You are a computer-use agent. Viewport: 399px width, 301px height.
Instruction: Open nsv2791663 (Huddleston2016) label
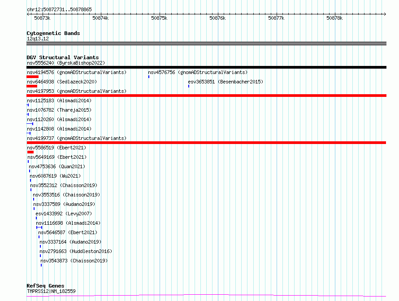76,251
